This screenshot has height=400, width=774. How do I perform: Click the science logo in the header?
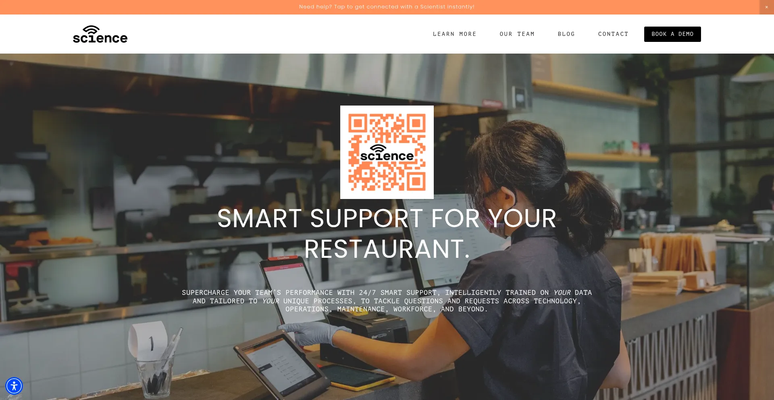100,34
